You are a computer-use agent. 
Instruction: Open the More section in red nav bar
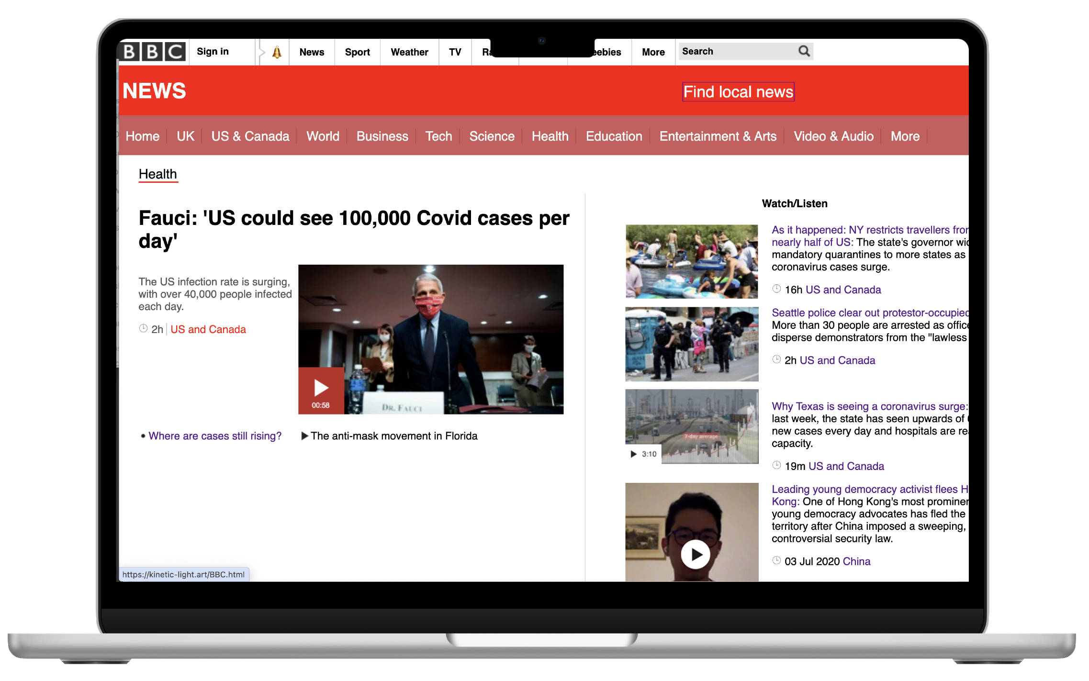coord(905,136)
